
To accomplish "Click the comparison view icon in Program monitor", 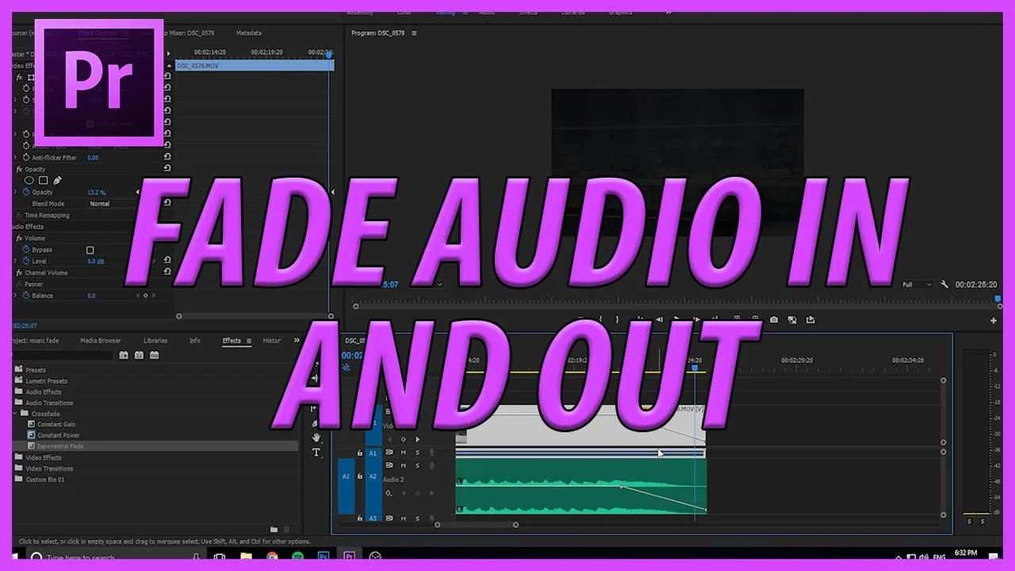I will click(792, 320).
